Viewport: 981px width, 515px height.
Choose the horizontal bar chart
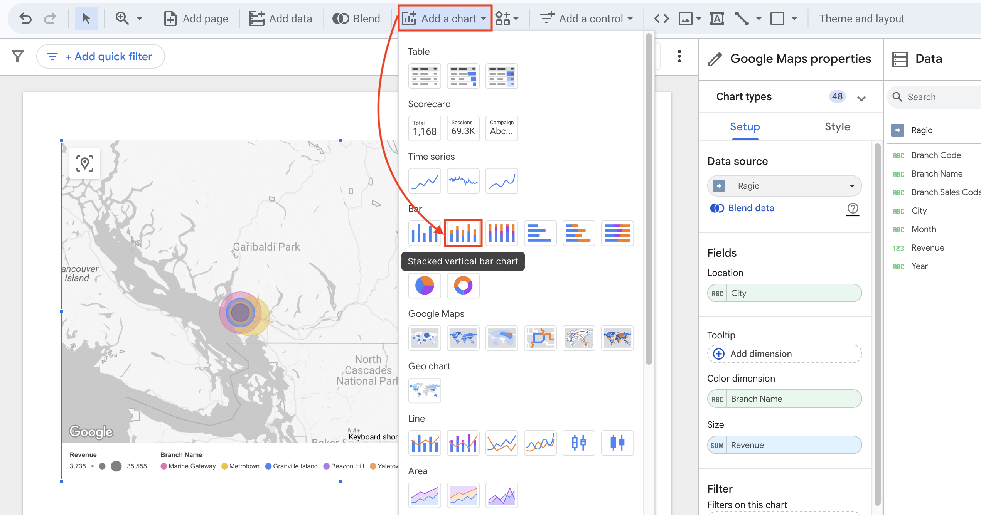[540, 233]
